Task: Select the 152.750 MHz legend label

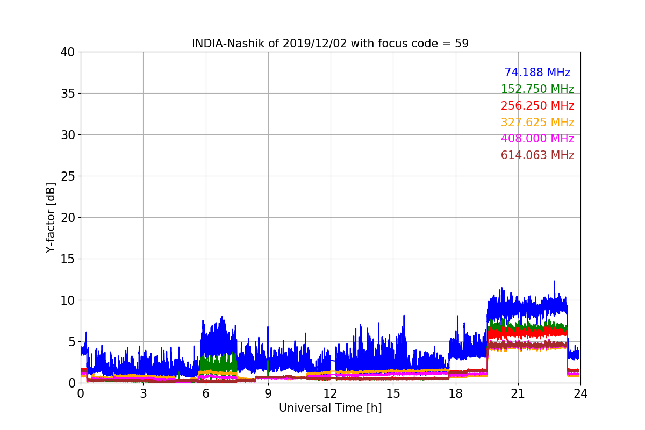Action: (x=537, y=89)
